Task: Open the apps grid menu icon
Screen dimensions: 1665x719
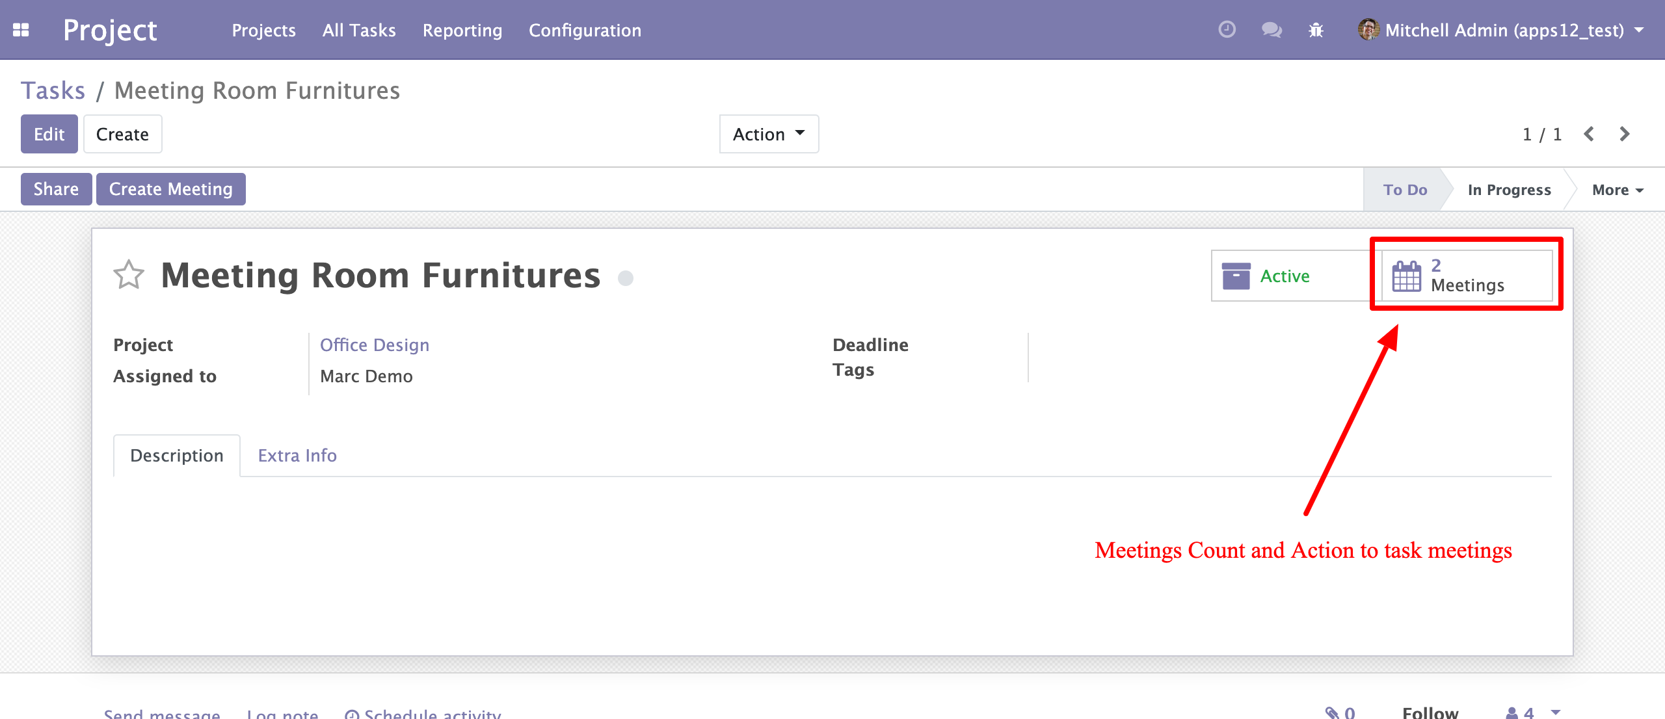Action: 21,30
